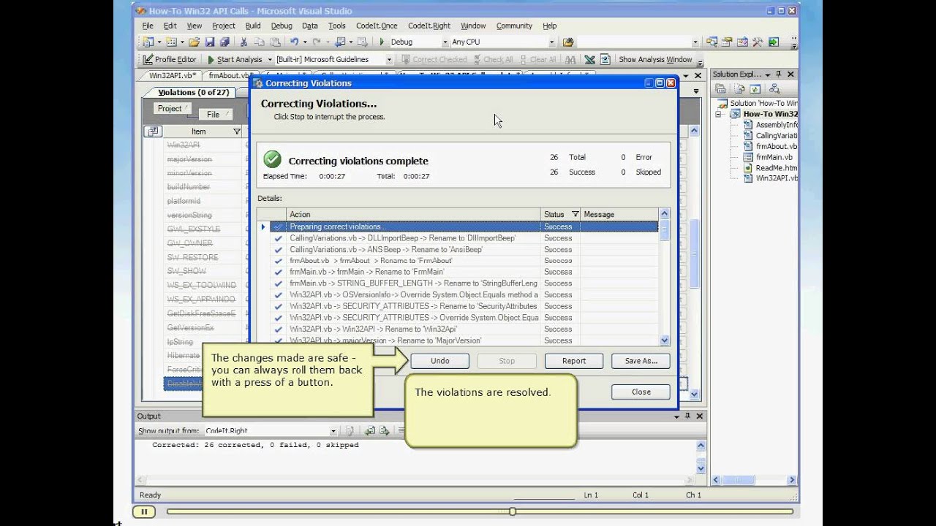Click the Close button in dialog
This screenshot has width=936, height=526.
641,392
